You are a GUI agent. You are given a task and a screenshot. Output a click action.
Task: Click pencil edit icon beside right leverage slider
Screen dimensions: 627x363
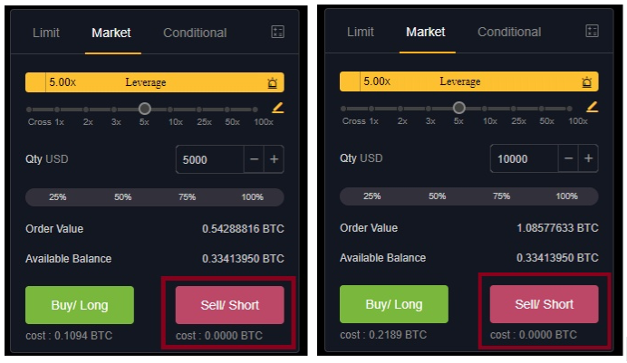(x=593, y=107)
